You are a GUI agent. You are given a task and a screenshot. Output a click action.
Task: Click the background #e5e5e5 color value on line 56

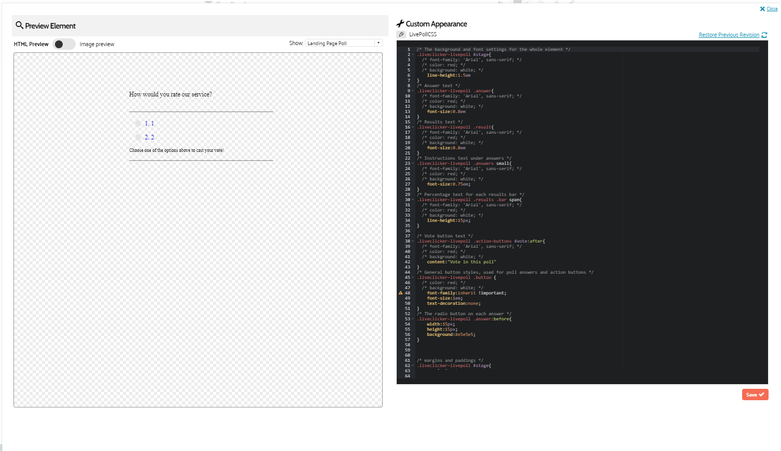tap(464, 334)
